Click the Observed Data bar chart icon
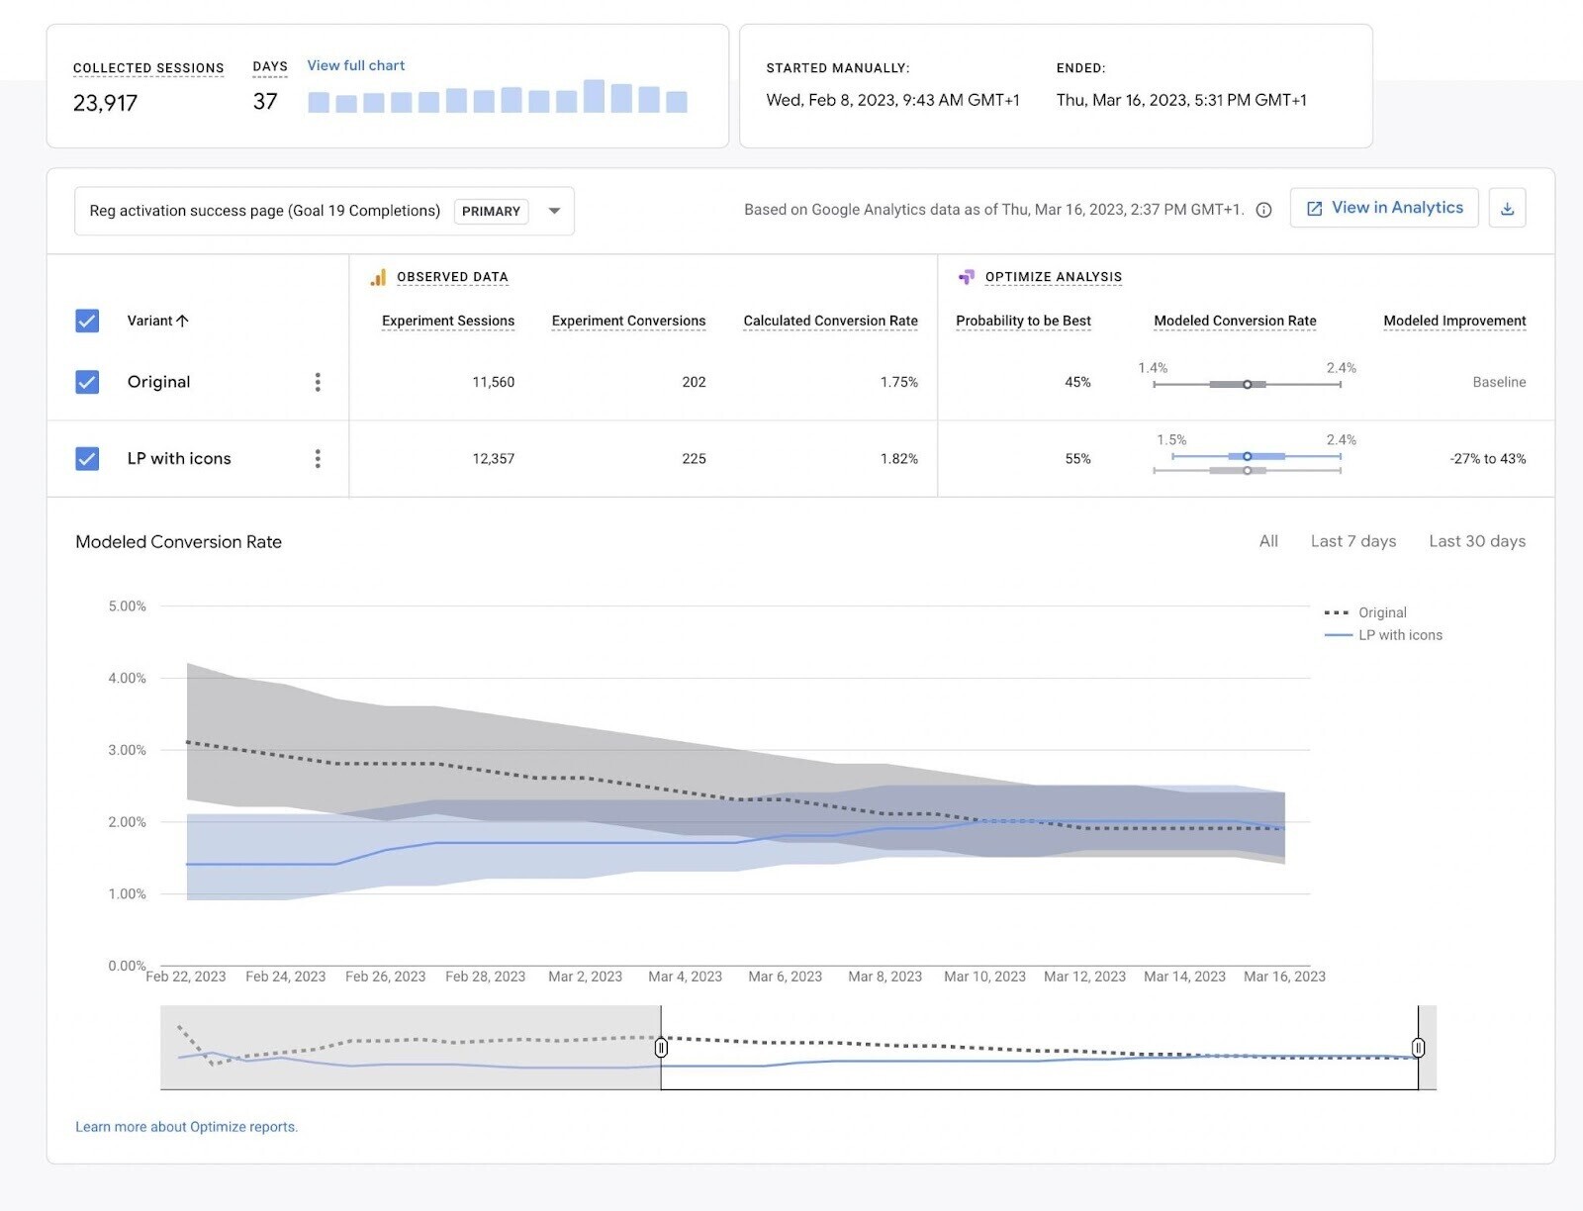The width and height of the screenshot is (1583, 1211). [378, 278]
